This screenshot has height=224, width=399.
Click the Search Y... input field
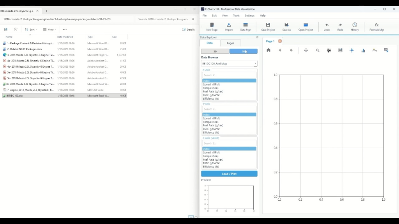(x=229, y=109)
